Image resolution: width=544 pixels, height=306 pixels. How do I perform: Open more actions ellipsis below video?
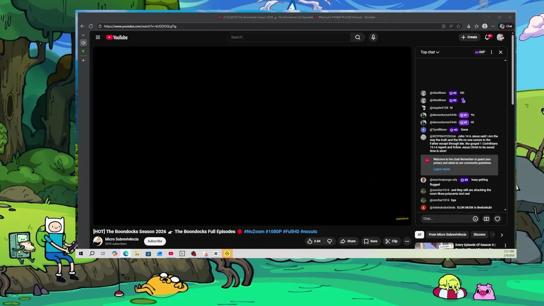pyautogui.click(x=407, y=241)
